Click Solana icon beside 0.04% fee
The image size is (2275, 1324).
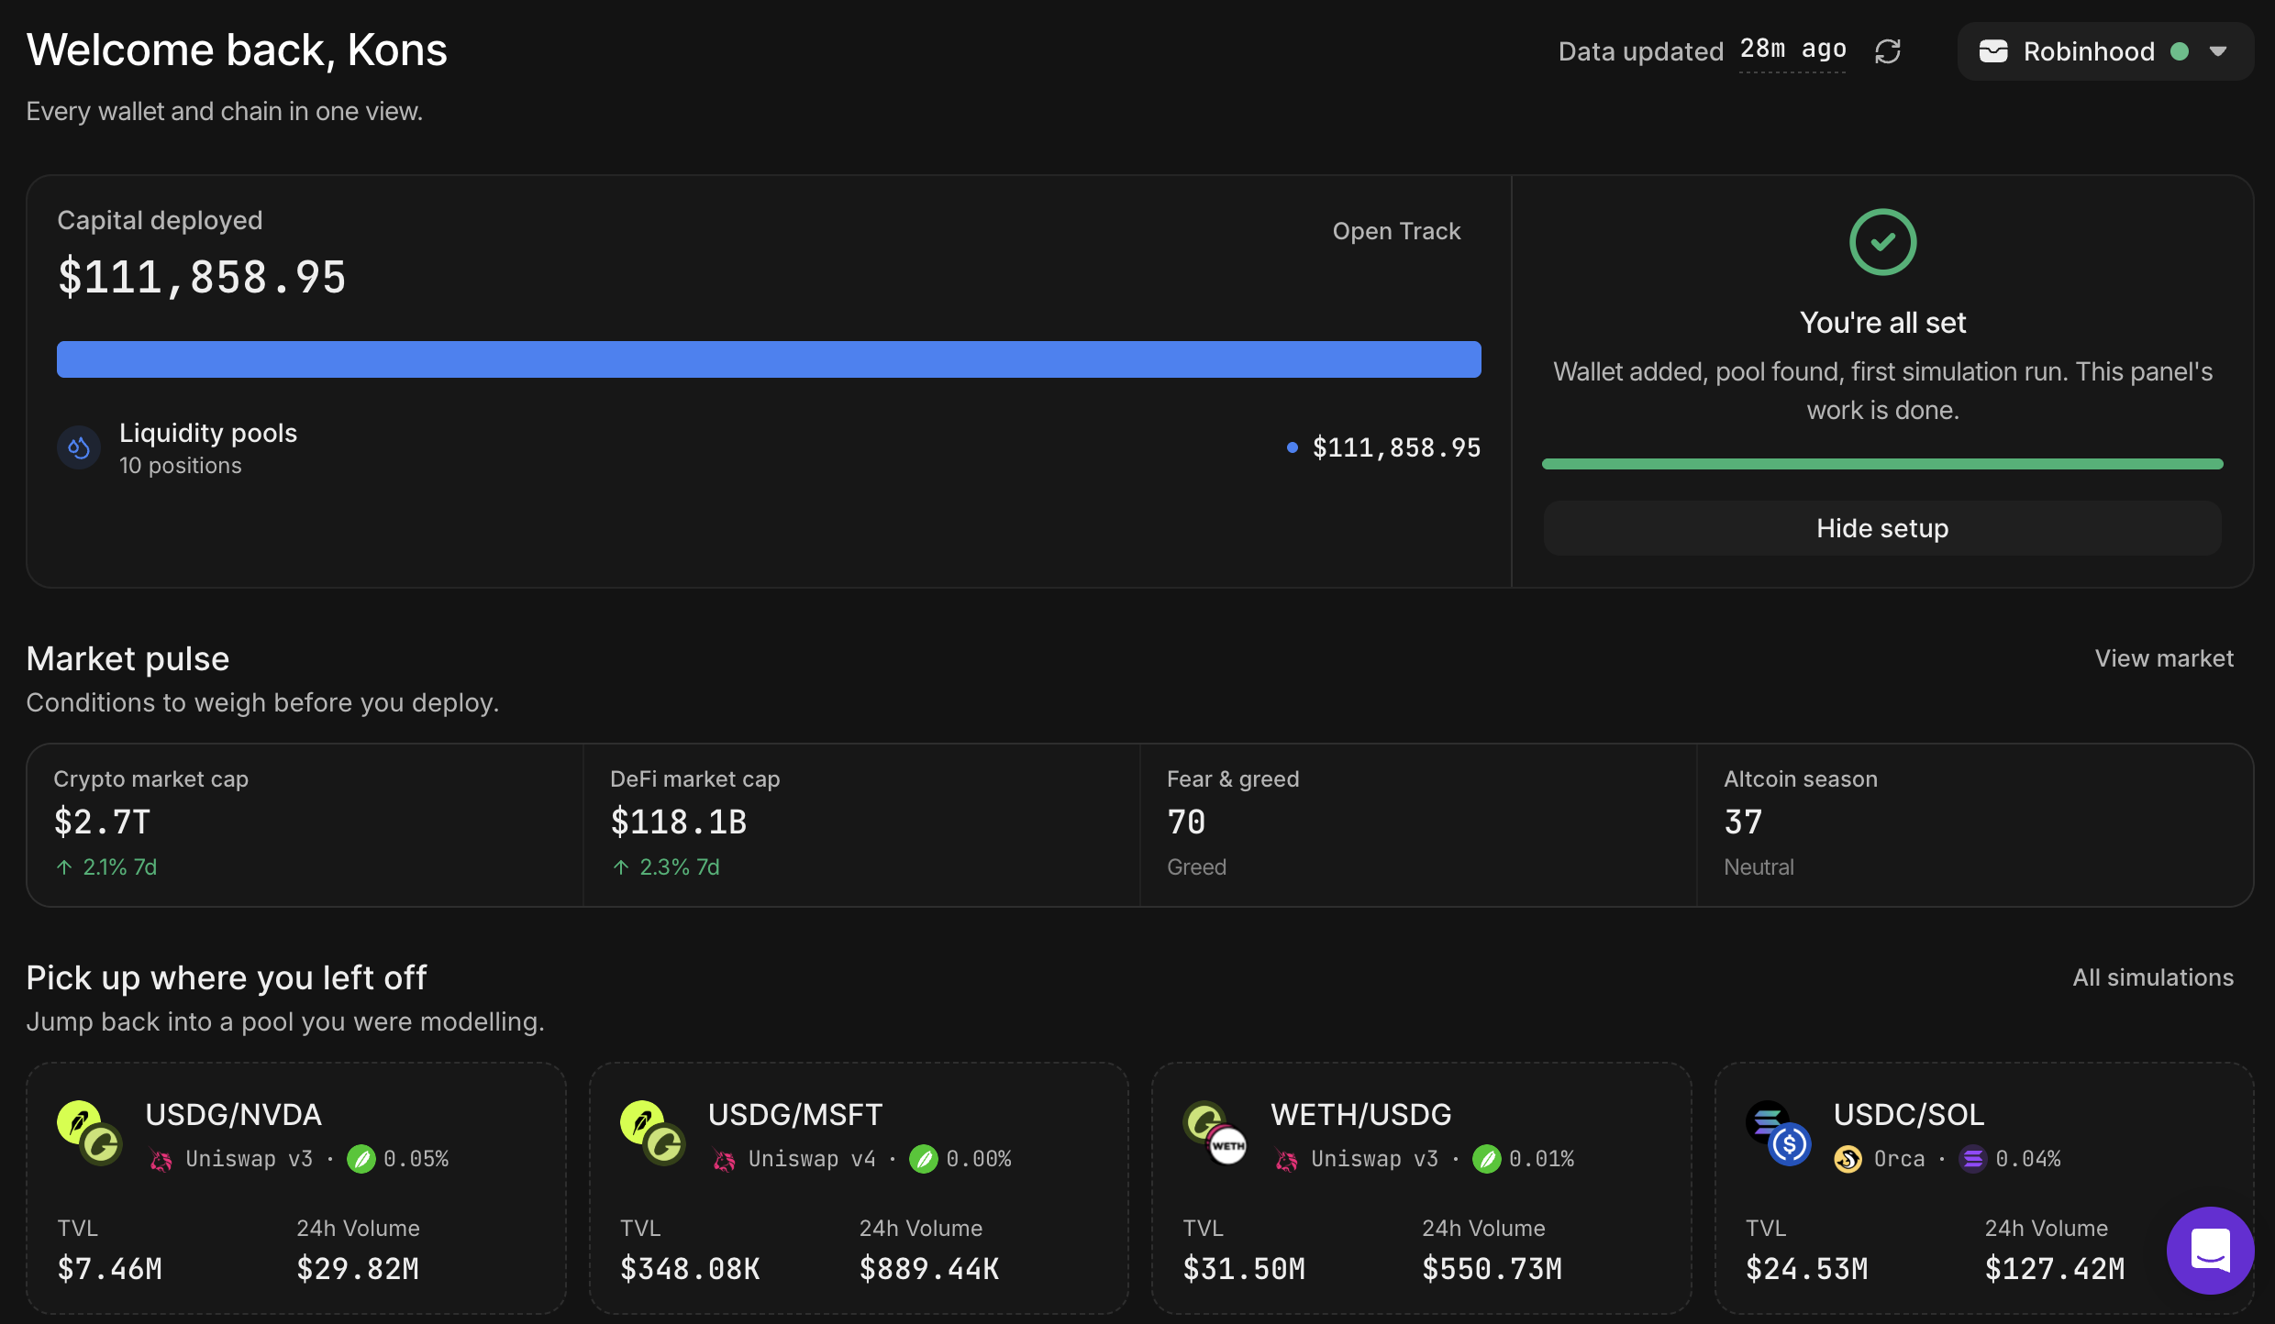(1973, 1160)
